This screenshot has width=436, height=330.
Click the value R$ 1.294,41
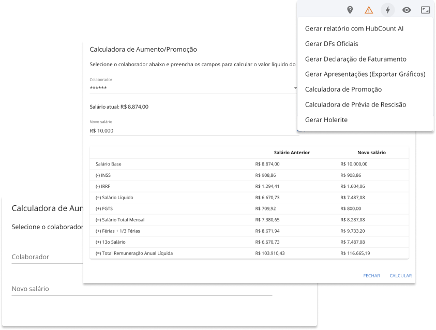click(x=267, y=187)
